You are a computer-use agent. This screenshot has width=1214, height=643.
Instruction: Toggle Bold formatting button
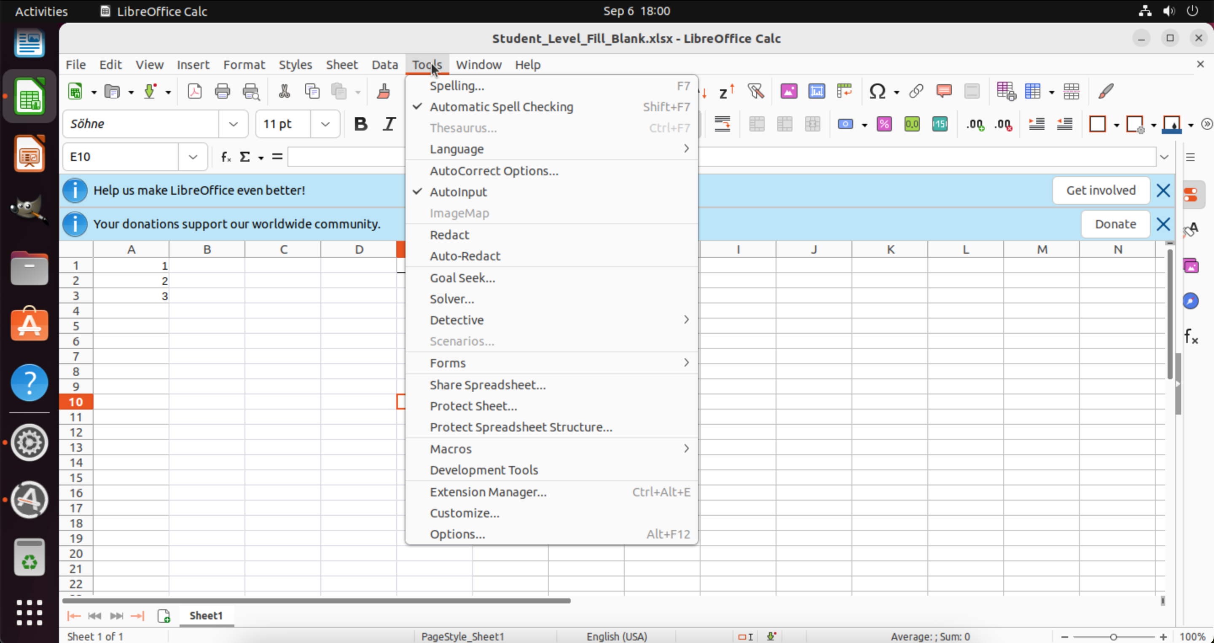tap(360, 124)
